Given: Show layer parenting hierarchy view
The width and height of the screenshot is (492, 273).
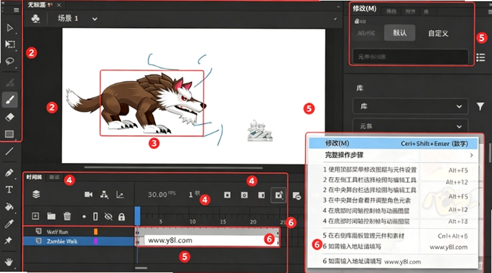Looking at the screenshot, I should 104,195.
